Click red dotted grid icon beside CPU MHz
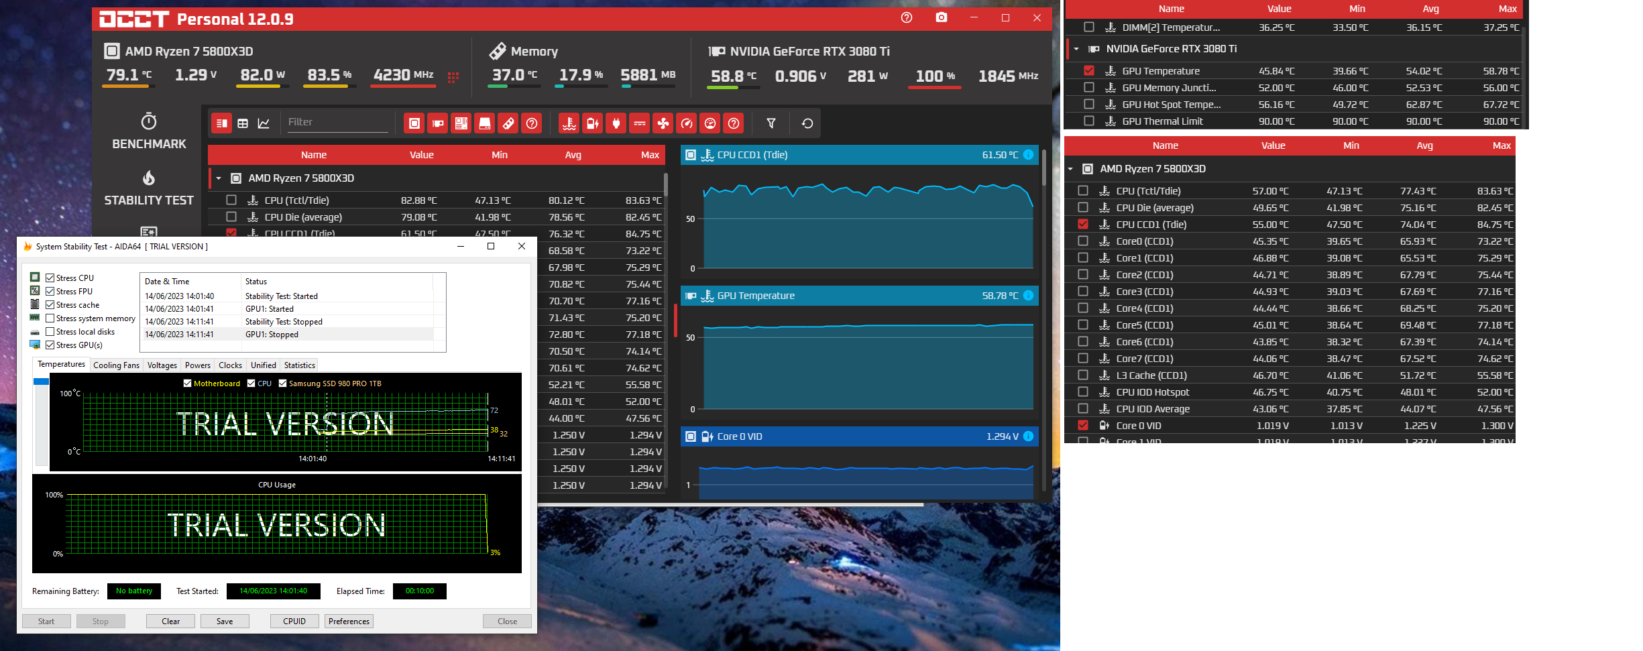This screenshot has width=1643, height=651. click(x=453, y=77)
